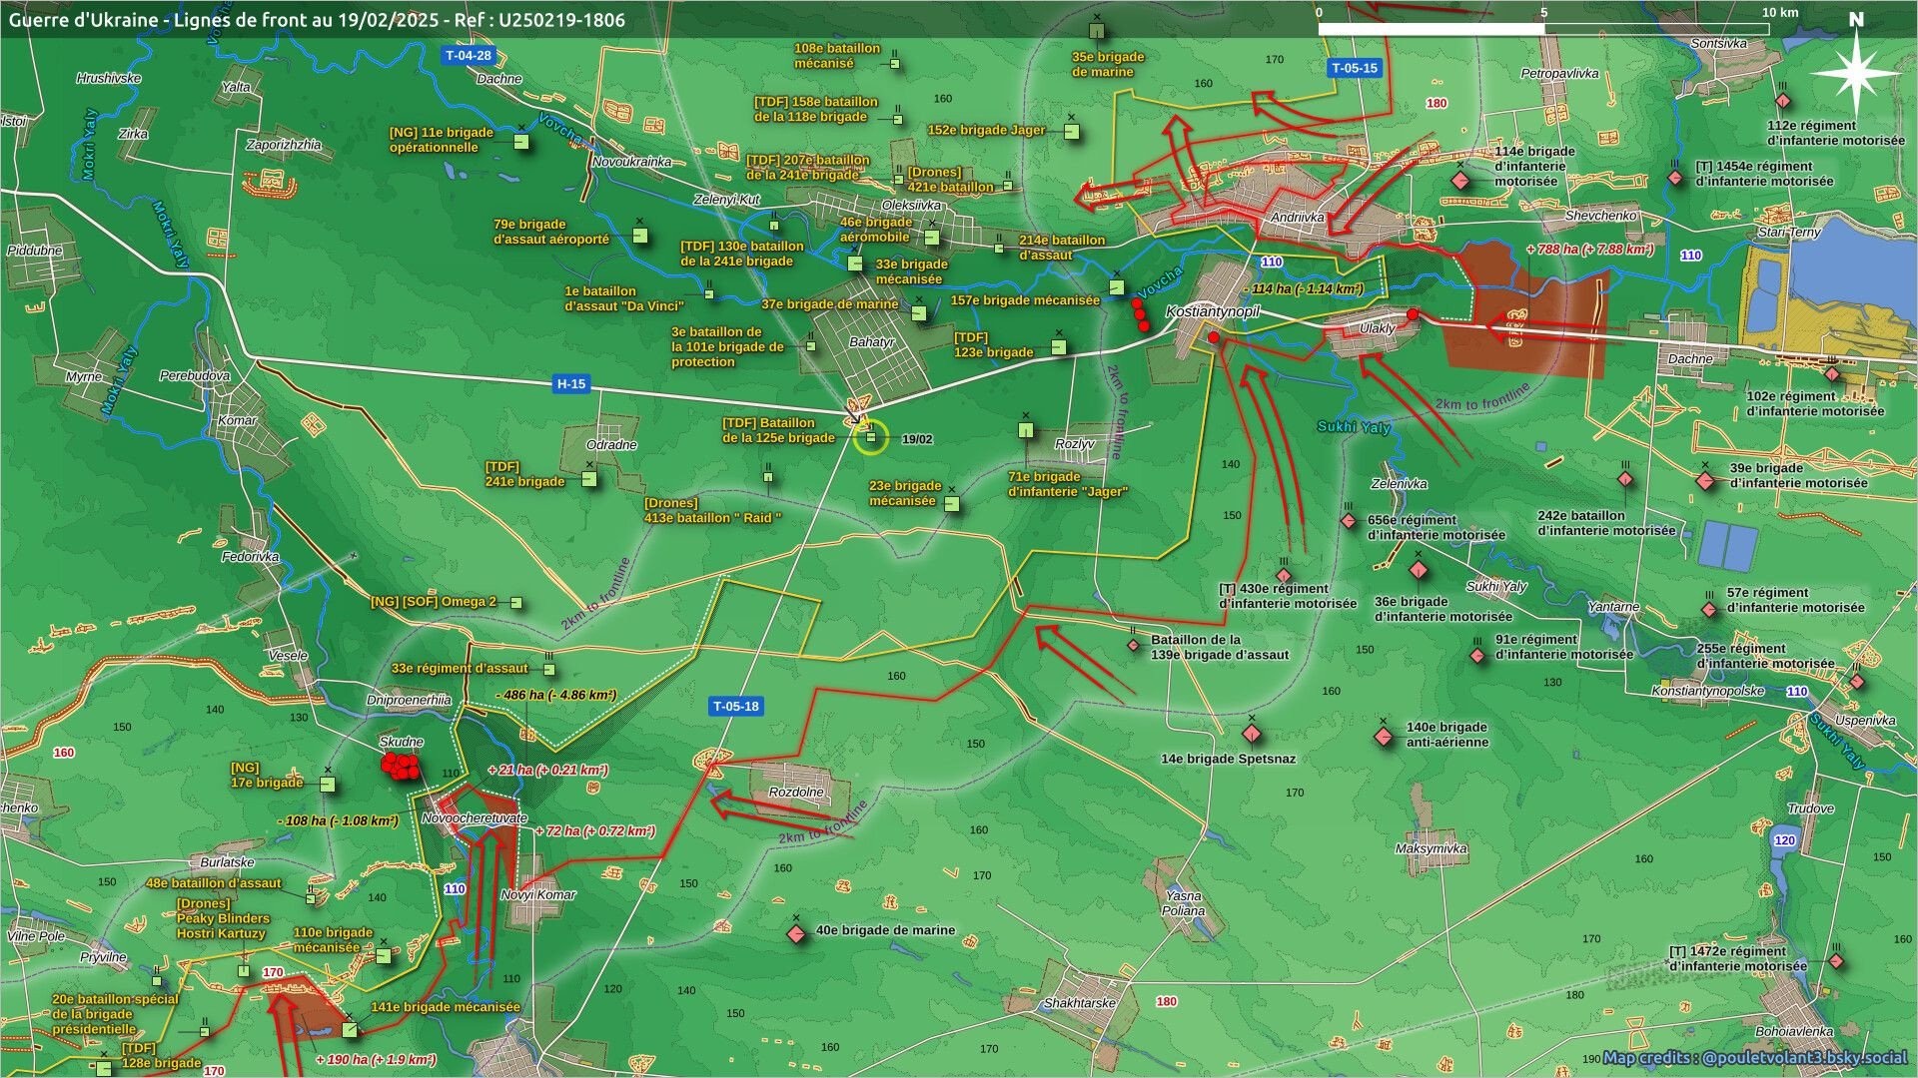Click the T-05-18 road shield
Image resolution: width=1918 pixels, height=1078 pixels.
(x=736, y=706)
